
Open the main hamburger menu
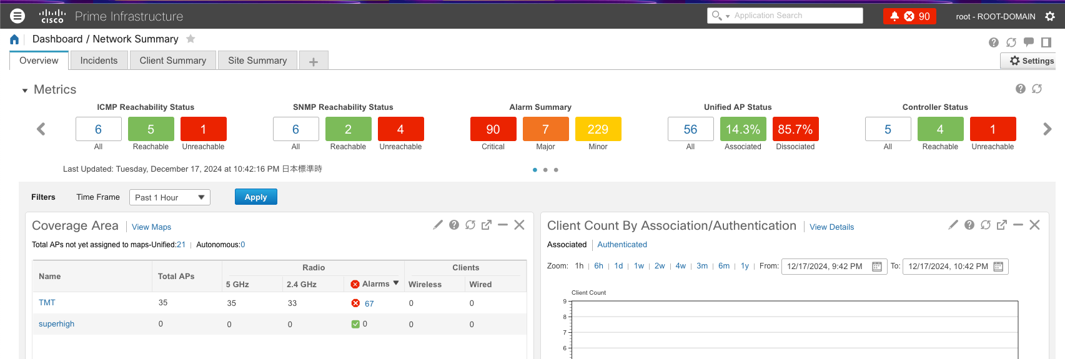coord(17,16)
